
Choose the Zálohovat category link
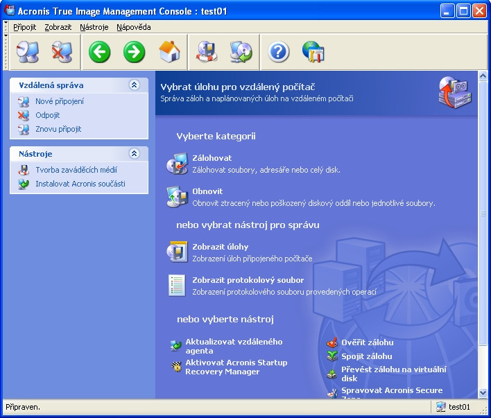point(212,158)
